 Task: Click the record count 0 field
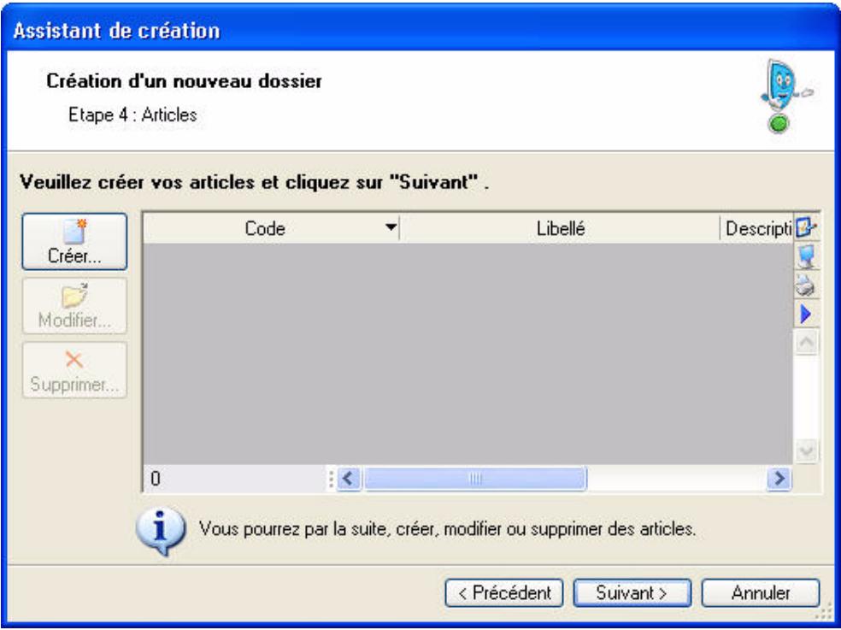236,478
